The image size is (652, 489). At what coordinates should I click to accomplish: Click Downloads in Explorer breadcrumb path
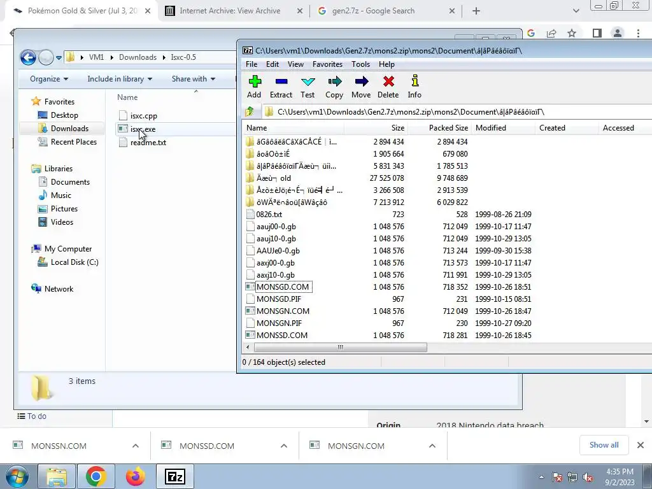pos(138,57)
